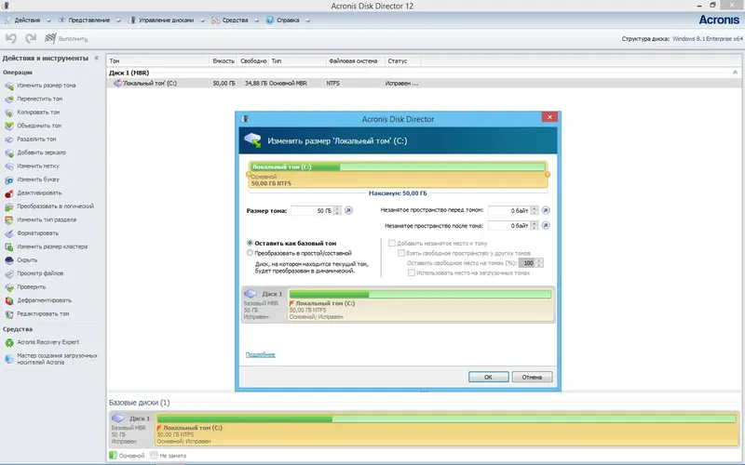This screenshot has width=745, height=465.
Task: Click the 'Выполнить' flag button
Action: (x=66, y=38)
